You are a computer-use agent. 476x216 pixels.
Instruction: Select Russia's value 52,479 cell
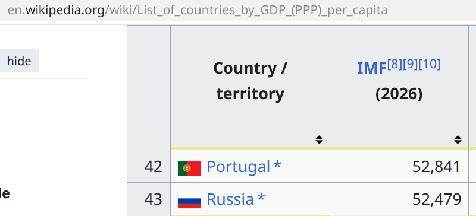[399, 199]
